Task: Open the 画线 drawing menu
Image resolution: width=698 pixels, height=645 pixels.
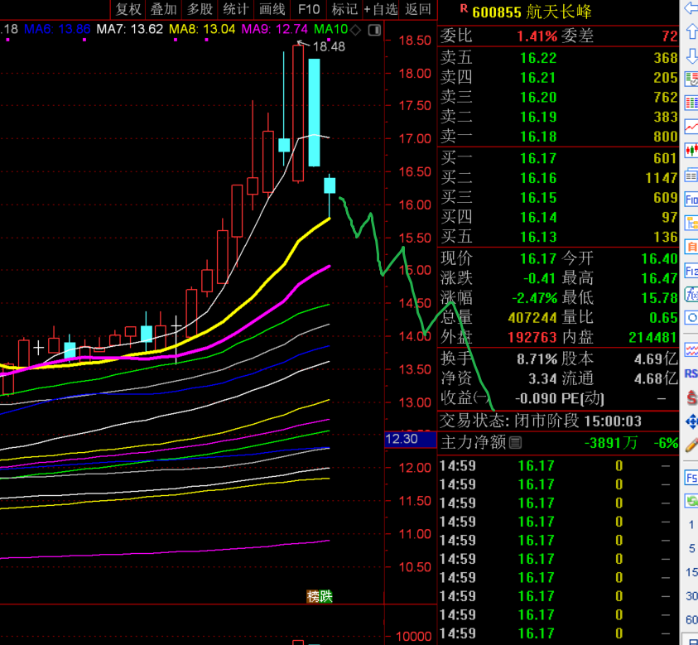Action: [272, 9]
